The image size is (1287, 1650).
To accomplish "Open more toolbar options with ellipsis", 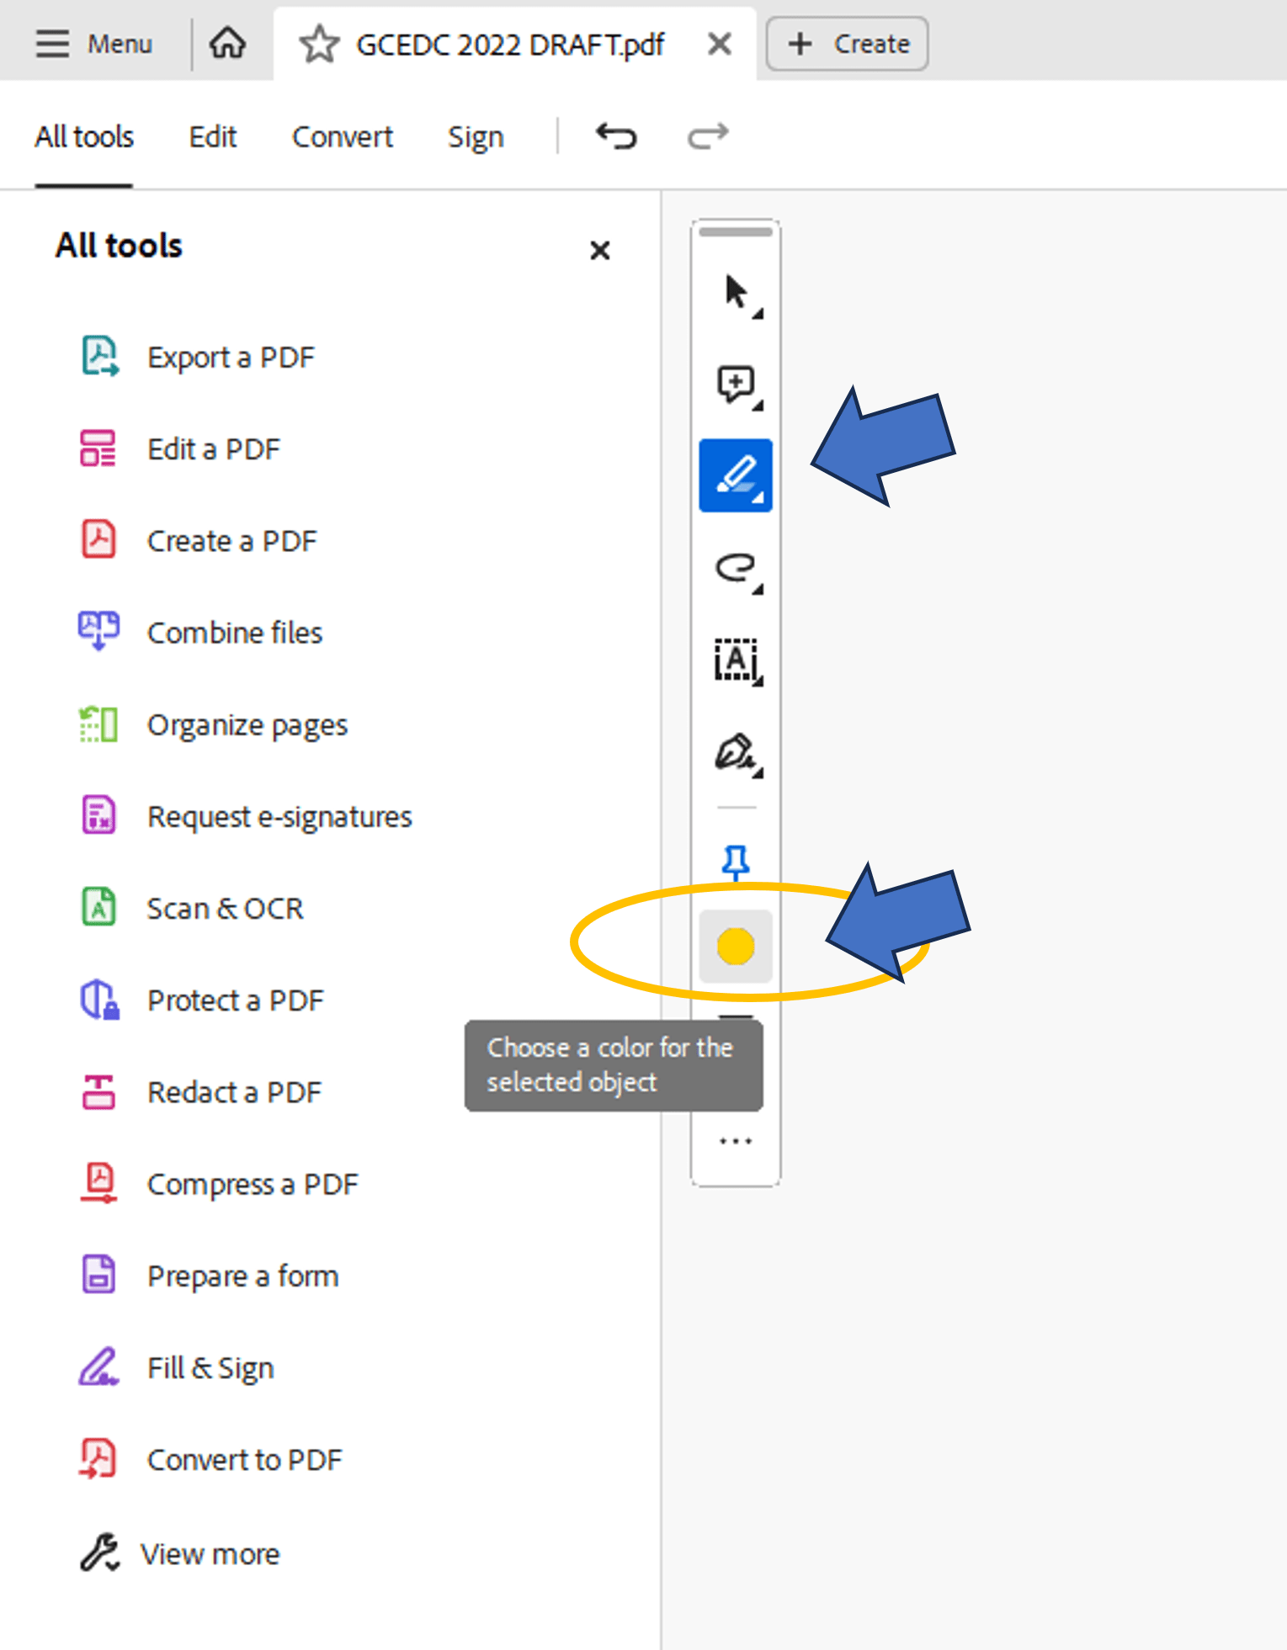I will pos(734,1140).
